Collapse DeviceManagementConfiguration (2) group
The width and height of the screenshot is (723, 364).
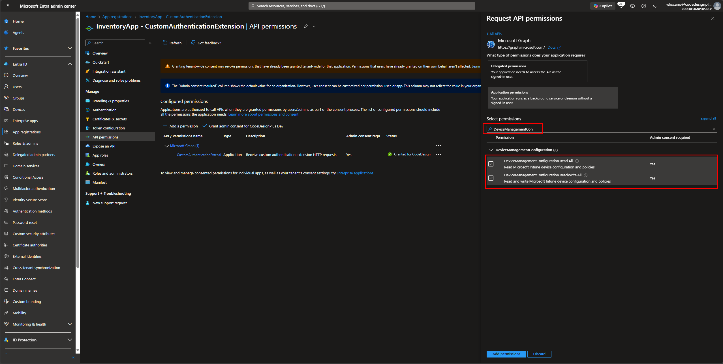click(491, 150)
